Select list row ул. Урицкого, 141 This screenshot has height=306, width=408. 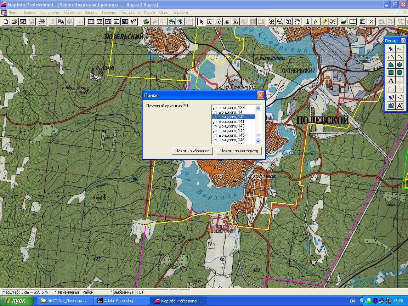tap(233, 121)
